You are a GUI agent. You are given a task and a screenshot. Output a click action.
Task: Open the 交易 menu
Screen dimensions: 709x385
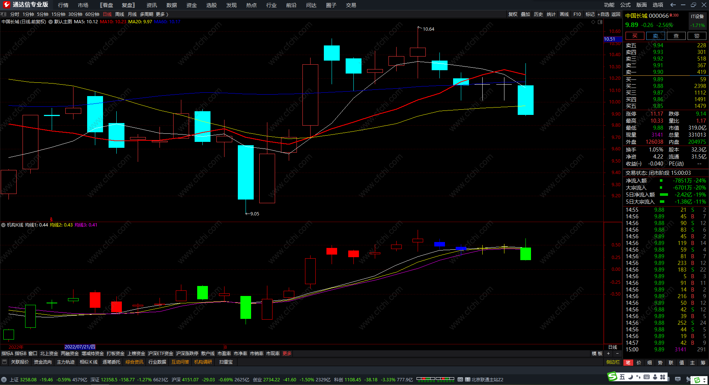pos(351,5)
